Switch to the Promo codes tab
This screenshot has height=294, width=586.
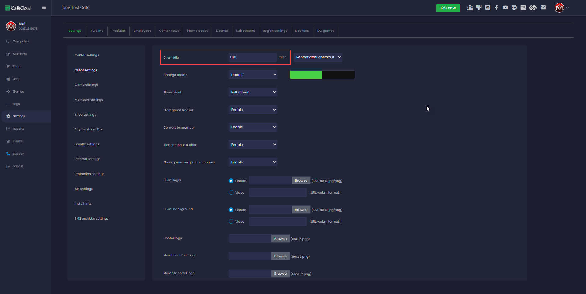click(197, 31)
